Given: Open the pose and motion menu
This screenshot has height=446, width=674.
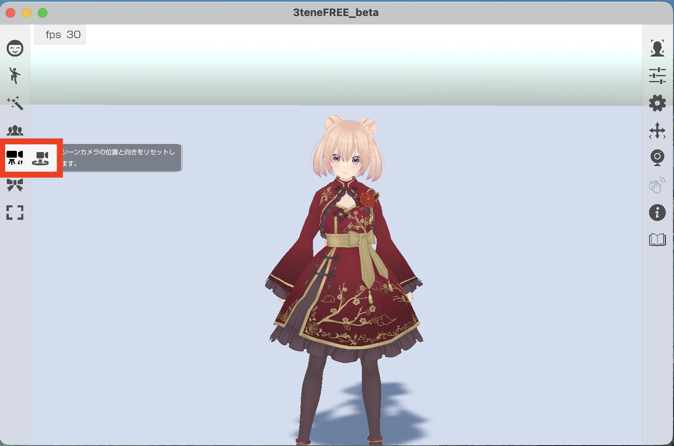Looking at the screenshot, I should (x=15, y=75).
